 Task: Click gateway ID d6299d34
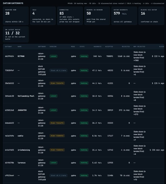(x=9, y=56)
